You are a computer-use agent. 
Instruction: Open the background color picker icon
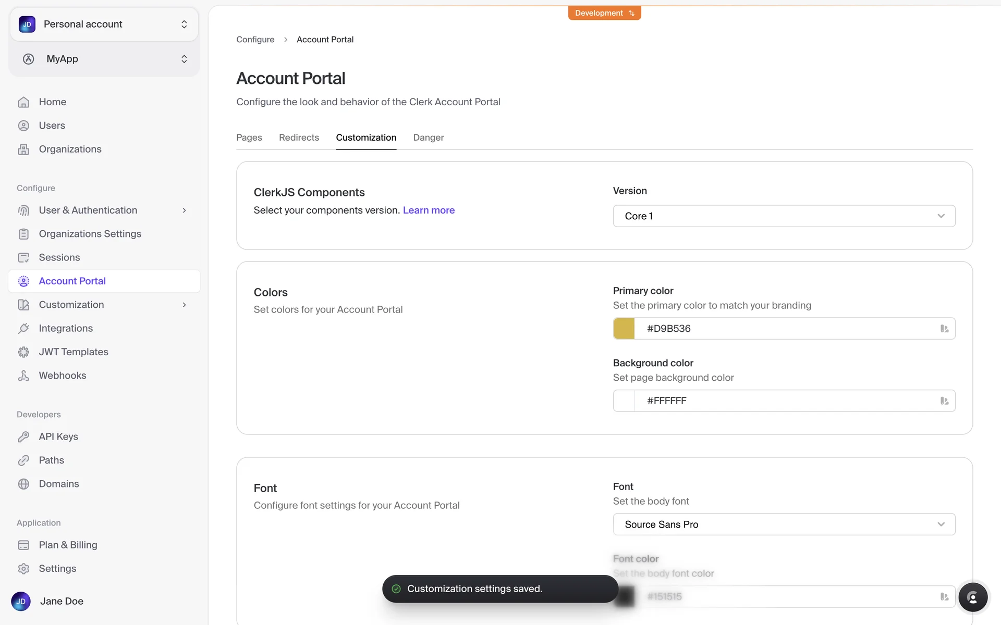(944, 401)
